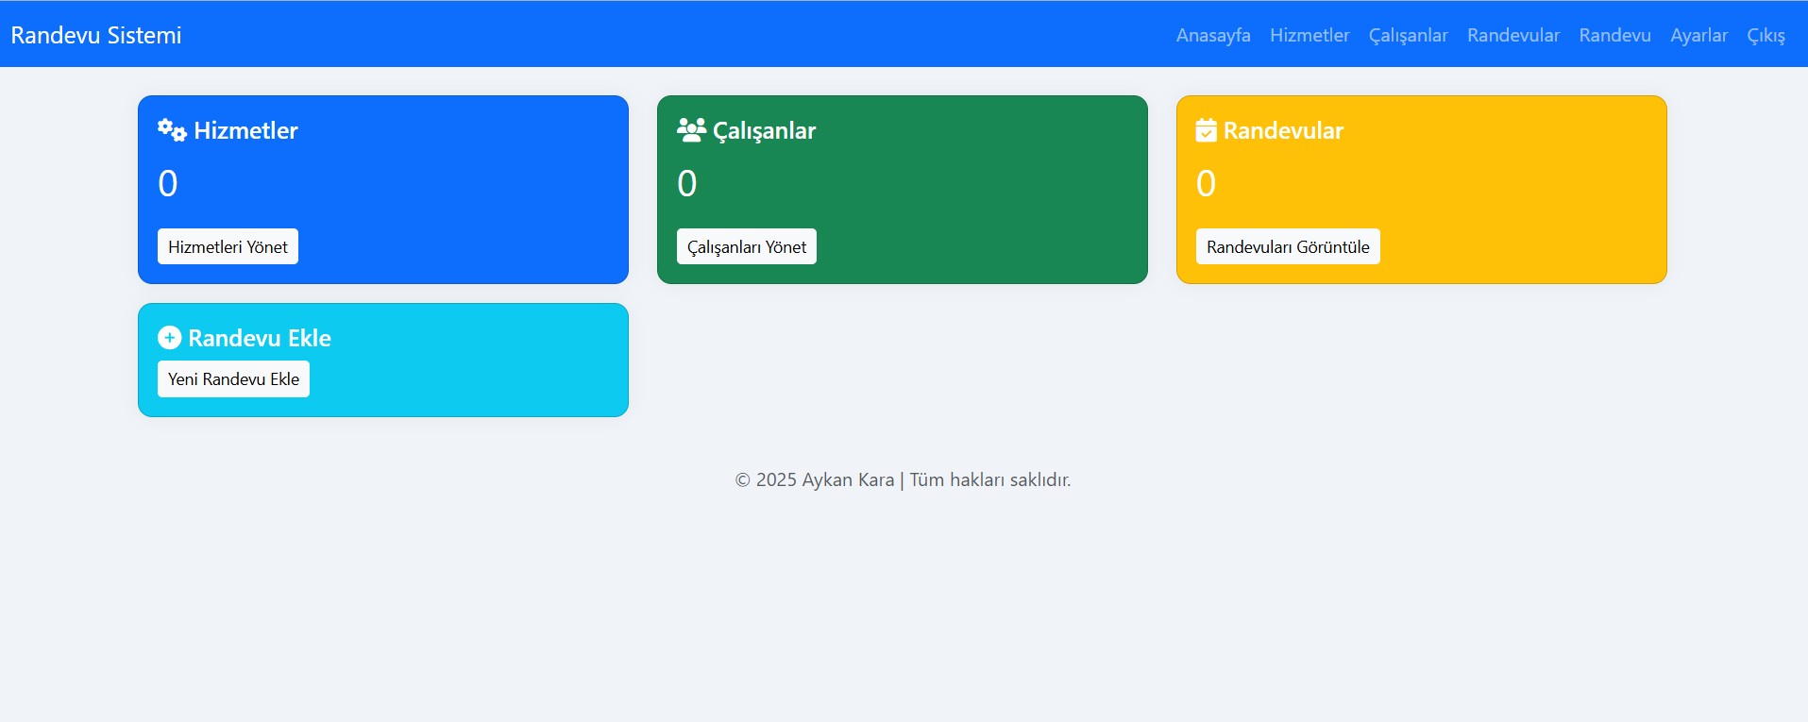
Task: Open Ayarlar settings from the navbar
Action: [1698, 35]
